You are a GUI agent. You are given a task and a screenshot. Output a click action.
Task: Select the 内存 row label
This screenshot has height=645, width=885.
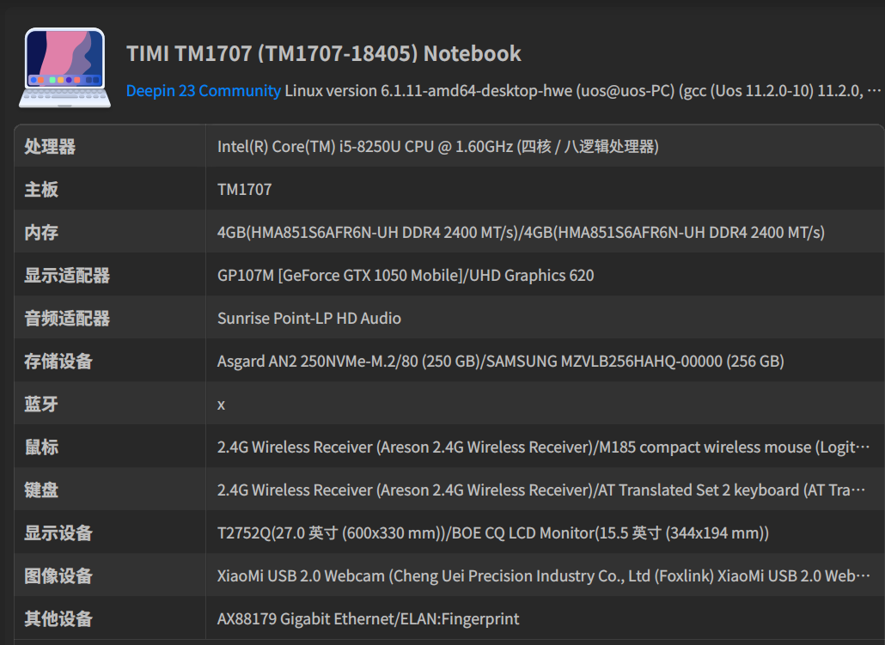click(x=41, y=233)
